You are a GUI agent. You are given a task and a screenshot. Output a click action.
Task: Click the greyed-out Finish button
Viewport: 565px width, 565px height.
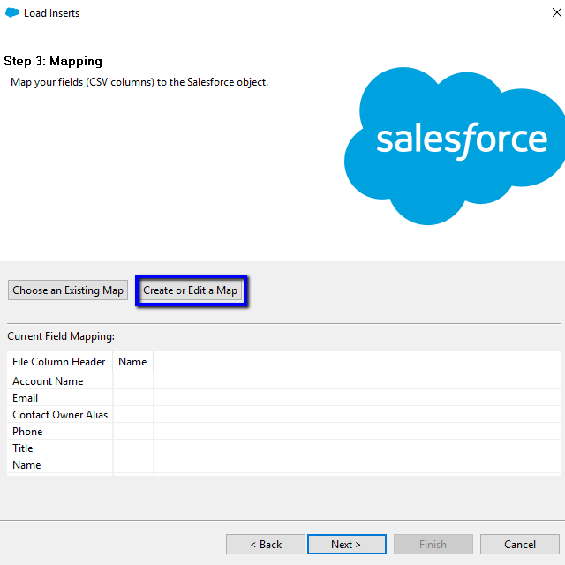point(433,545)
